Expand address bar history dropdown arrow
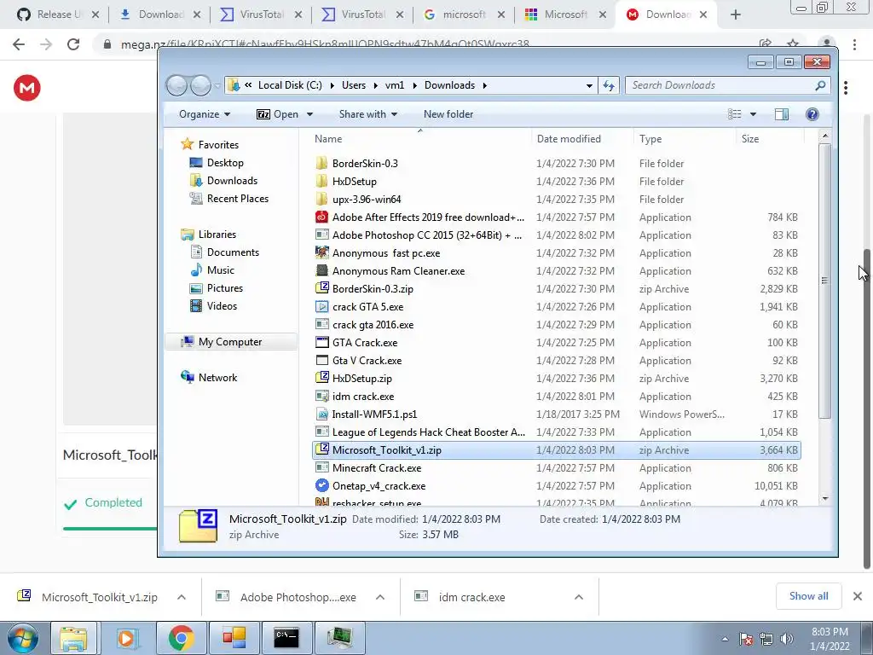This screenshot has height=655, width=873. coord(589,85)
